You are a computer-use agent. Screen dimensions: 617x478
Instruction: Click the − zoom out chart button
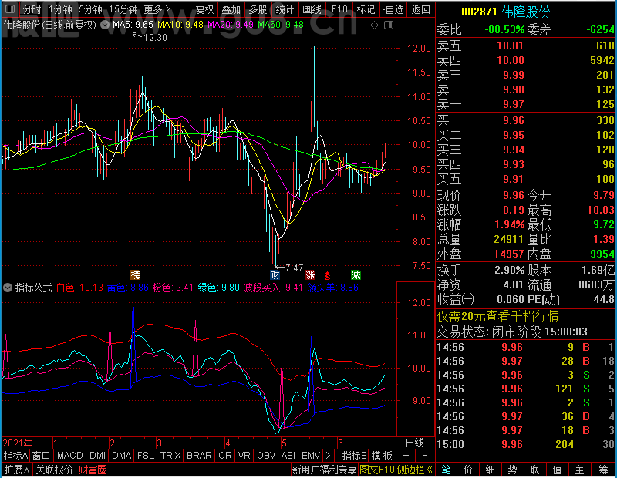pyautogui.click(x=425, y=456)
